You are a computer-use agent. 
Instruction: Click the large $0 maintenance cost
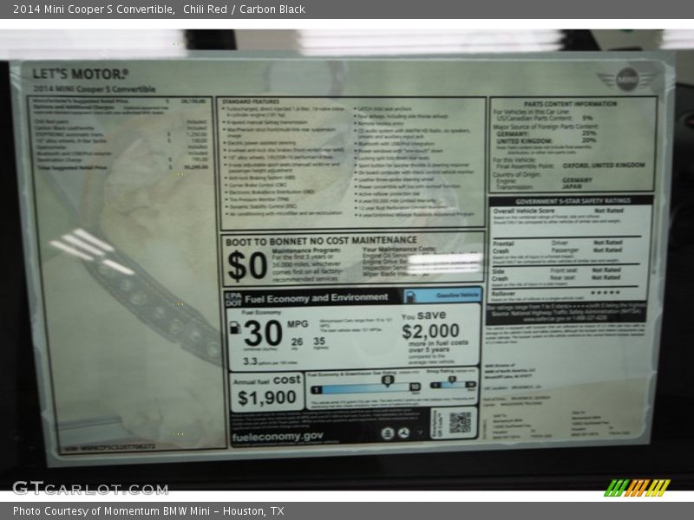pyautogui.click(x=247, y=267)
